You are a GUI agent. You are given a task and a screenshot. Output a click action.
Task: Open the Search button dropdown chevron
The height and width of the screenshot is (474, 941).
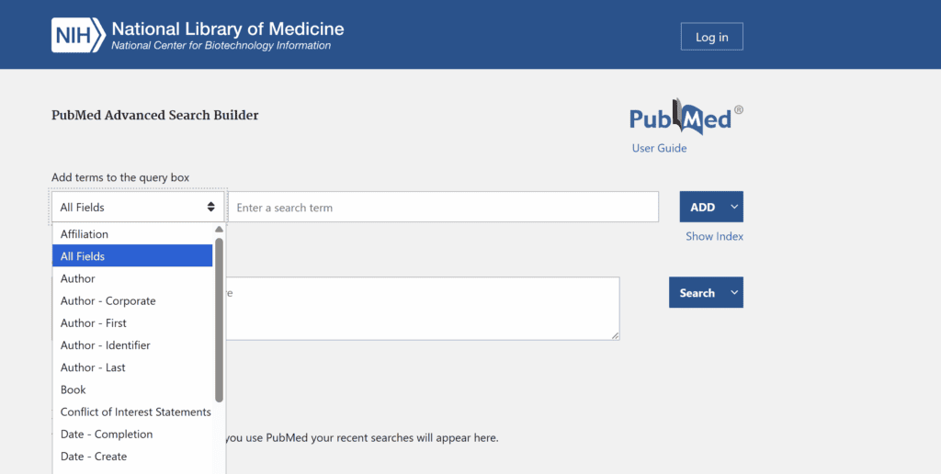tap(734, 293)
